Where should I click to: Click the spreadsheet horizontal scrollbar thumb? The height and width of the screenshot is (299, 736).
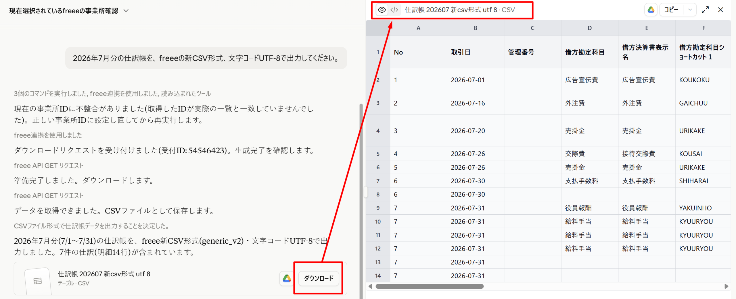point(430,286)
